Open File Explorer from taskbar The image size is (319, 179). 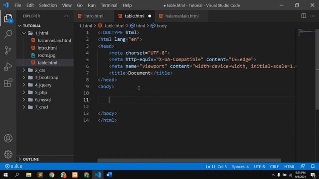(29, 175)
